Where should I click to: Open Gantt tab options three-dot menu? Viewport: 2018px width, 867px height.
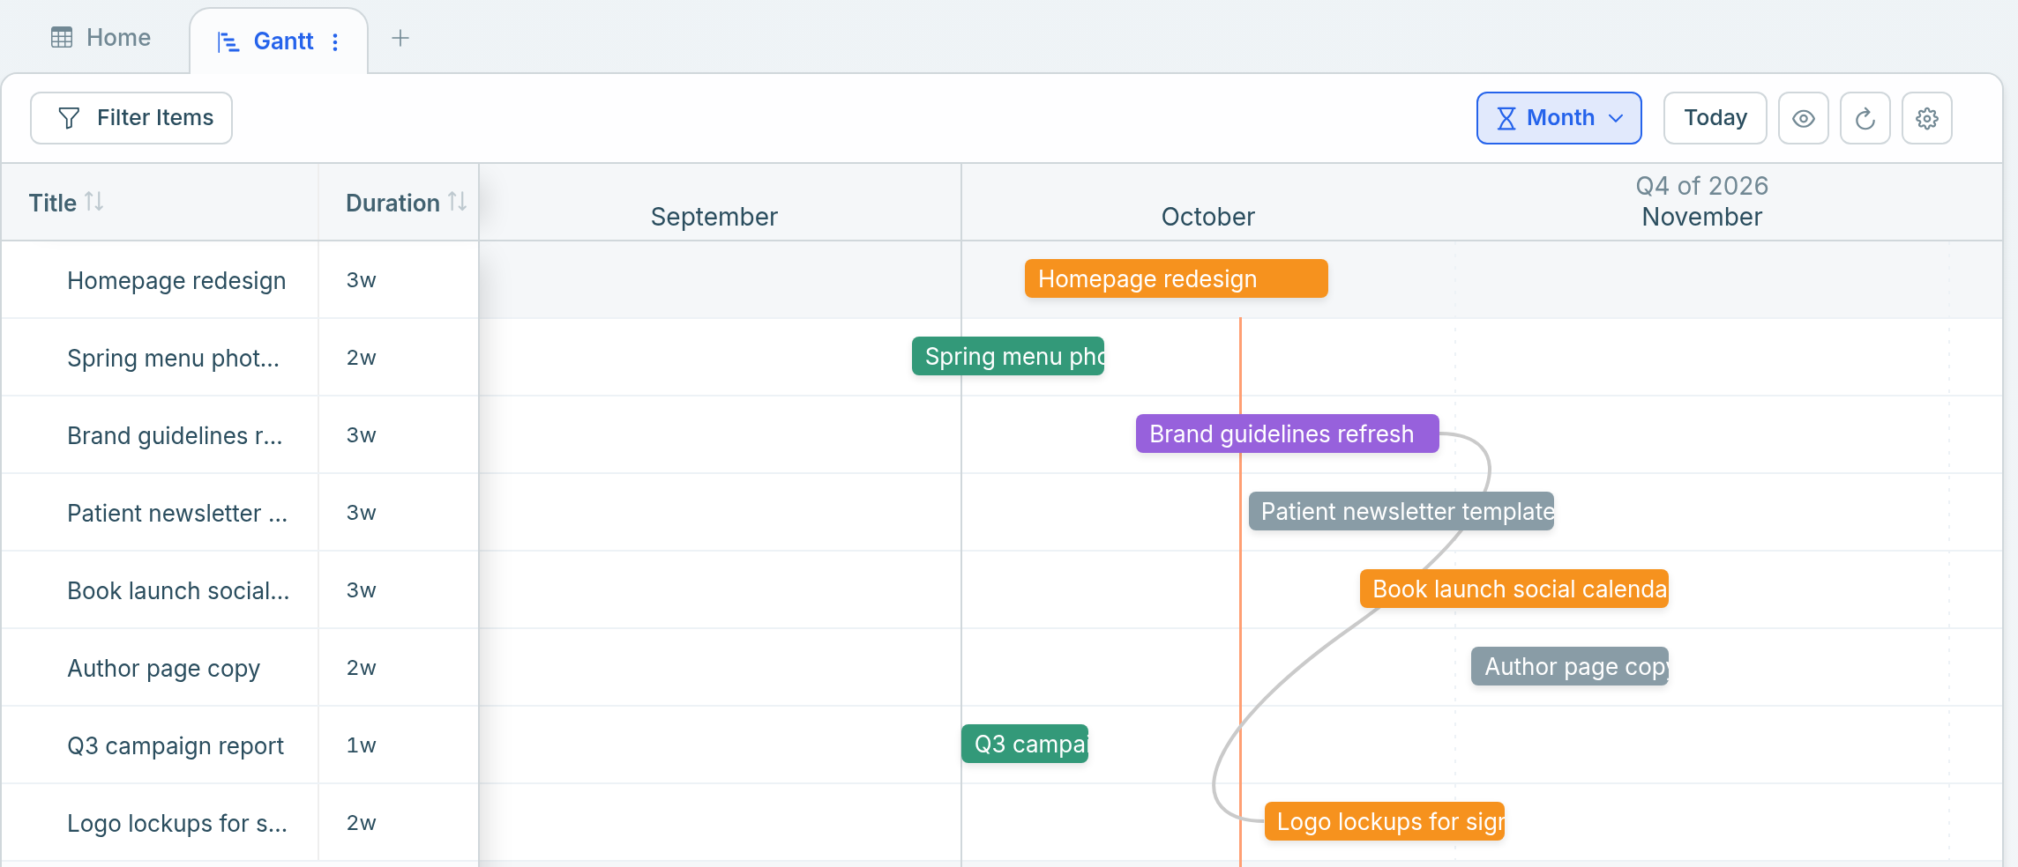335,42
